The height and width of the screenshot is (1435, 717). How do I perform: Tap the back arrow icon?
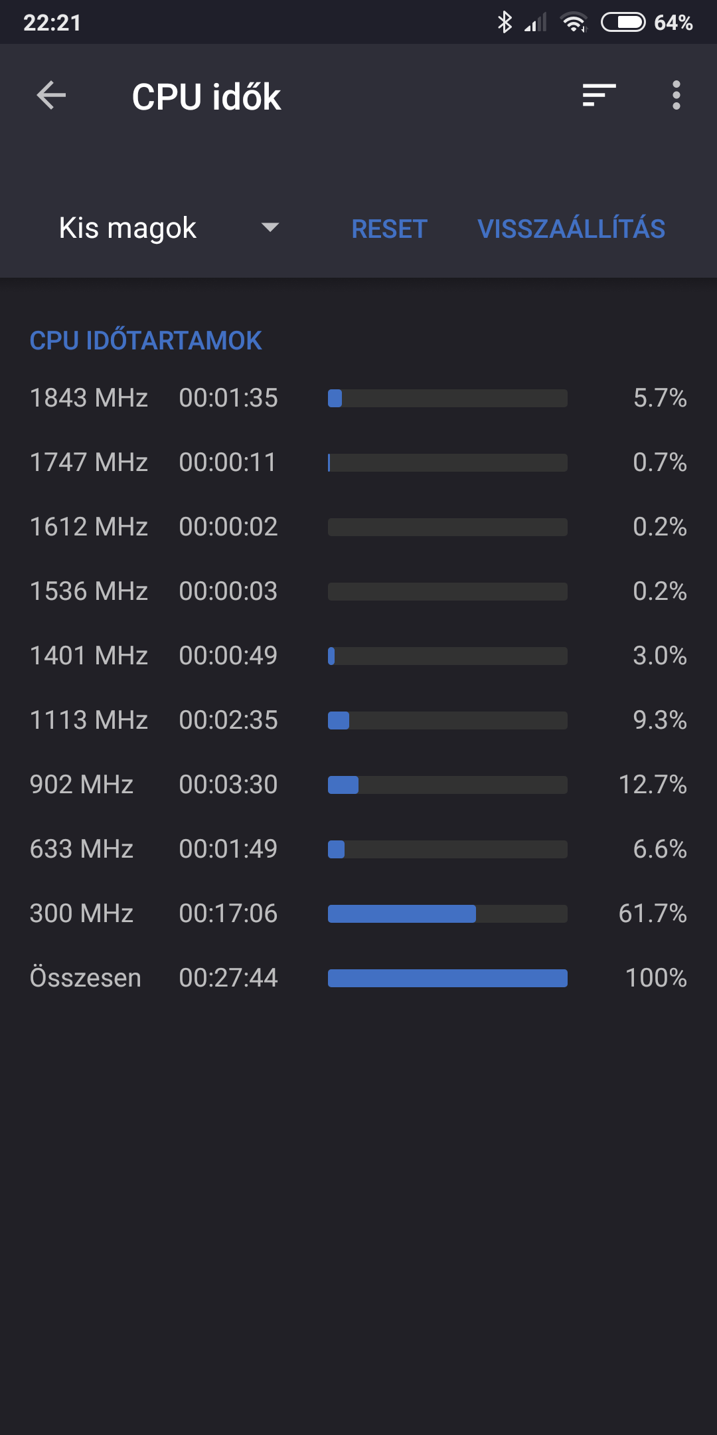tap(51, 96)
